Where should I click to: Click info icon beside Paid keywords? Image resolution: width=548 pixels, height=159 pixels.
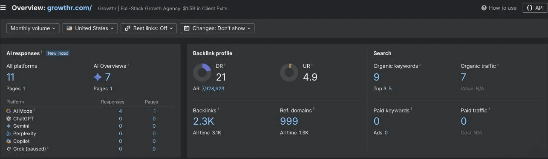(x=412, y=109)
